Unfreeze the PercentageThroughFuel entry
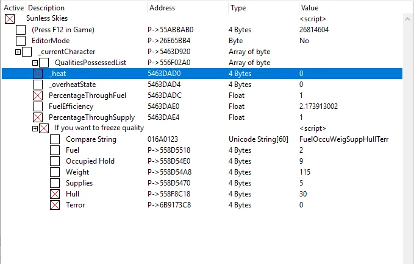The width and height of the screenshot is (414, 264). [37, 96]
